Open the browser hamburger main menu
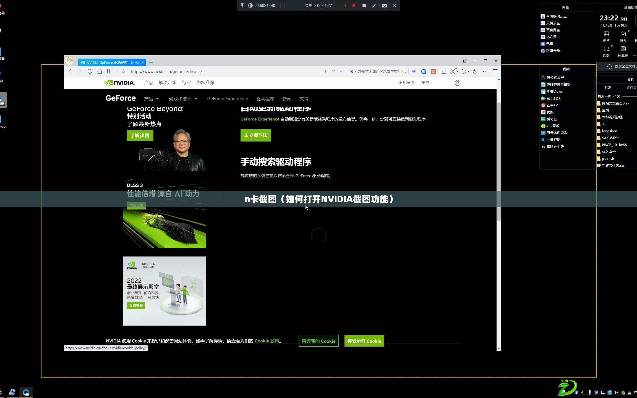 [495, 71]
